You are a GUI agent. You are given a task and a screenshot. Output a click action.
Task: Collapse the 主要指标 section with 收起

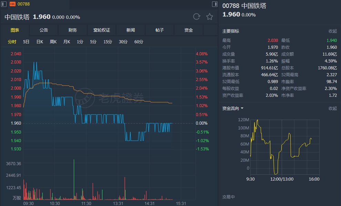(x=332, y=31)
